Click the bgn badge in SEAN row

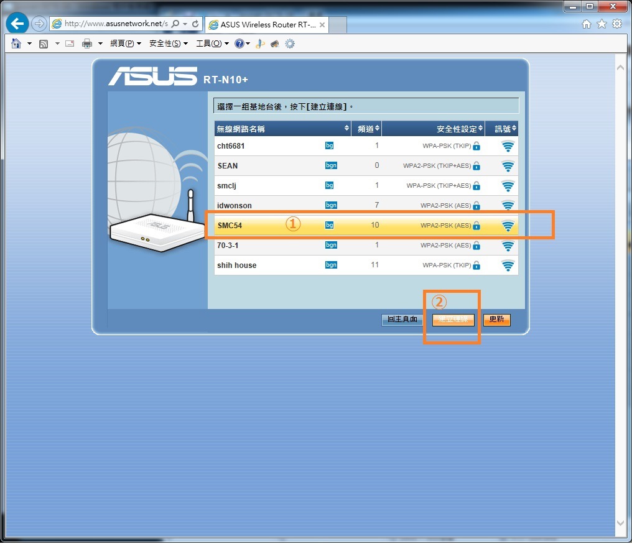331,165
